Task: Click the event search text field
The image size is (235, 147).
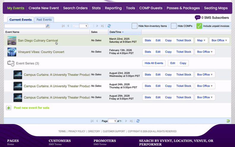Action: click(25, 26)
